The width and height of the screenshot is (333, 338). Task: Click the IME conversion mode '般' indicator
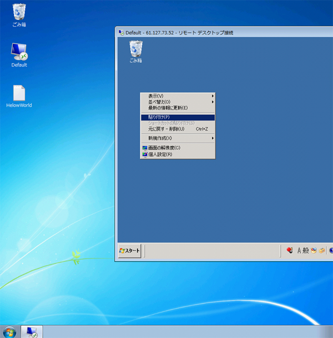[x=305, y=250]
